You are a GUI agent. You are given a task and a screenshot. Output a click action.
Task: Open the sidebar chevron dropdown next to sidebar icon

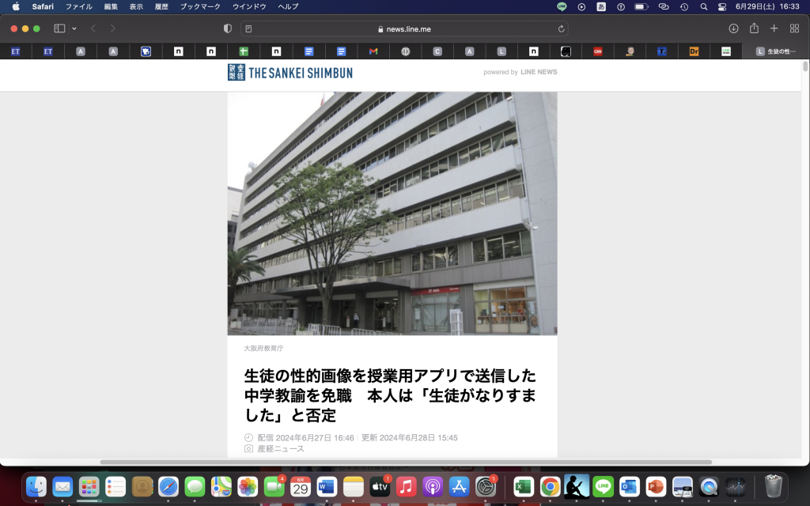pyautogui.click(x=74, y=27)
